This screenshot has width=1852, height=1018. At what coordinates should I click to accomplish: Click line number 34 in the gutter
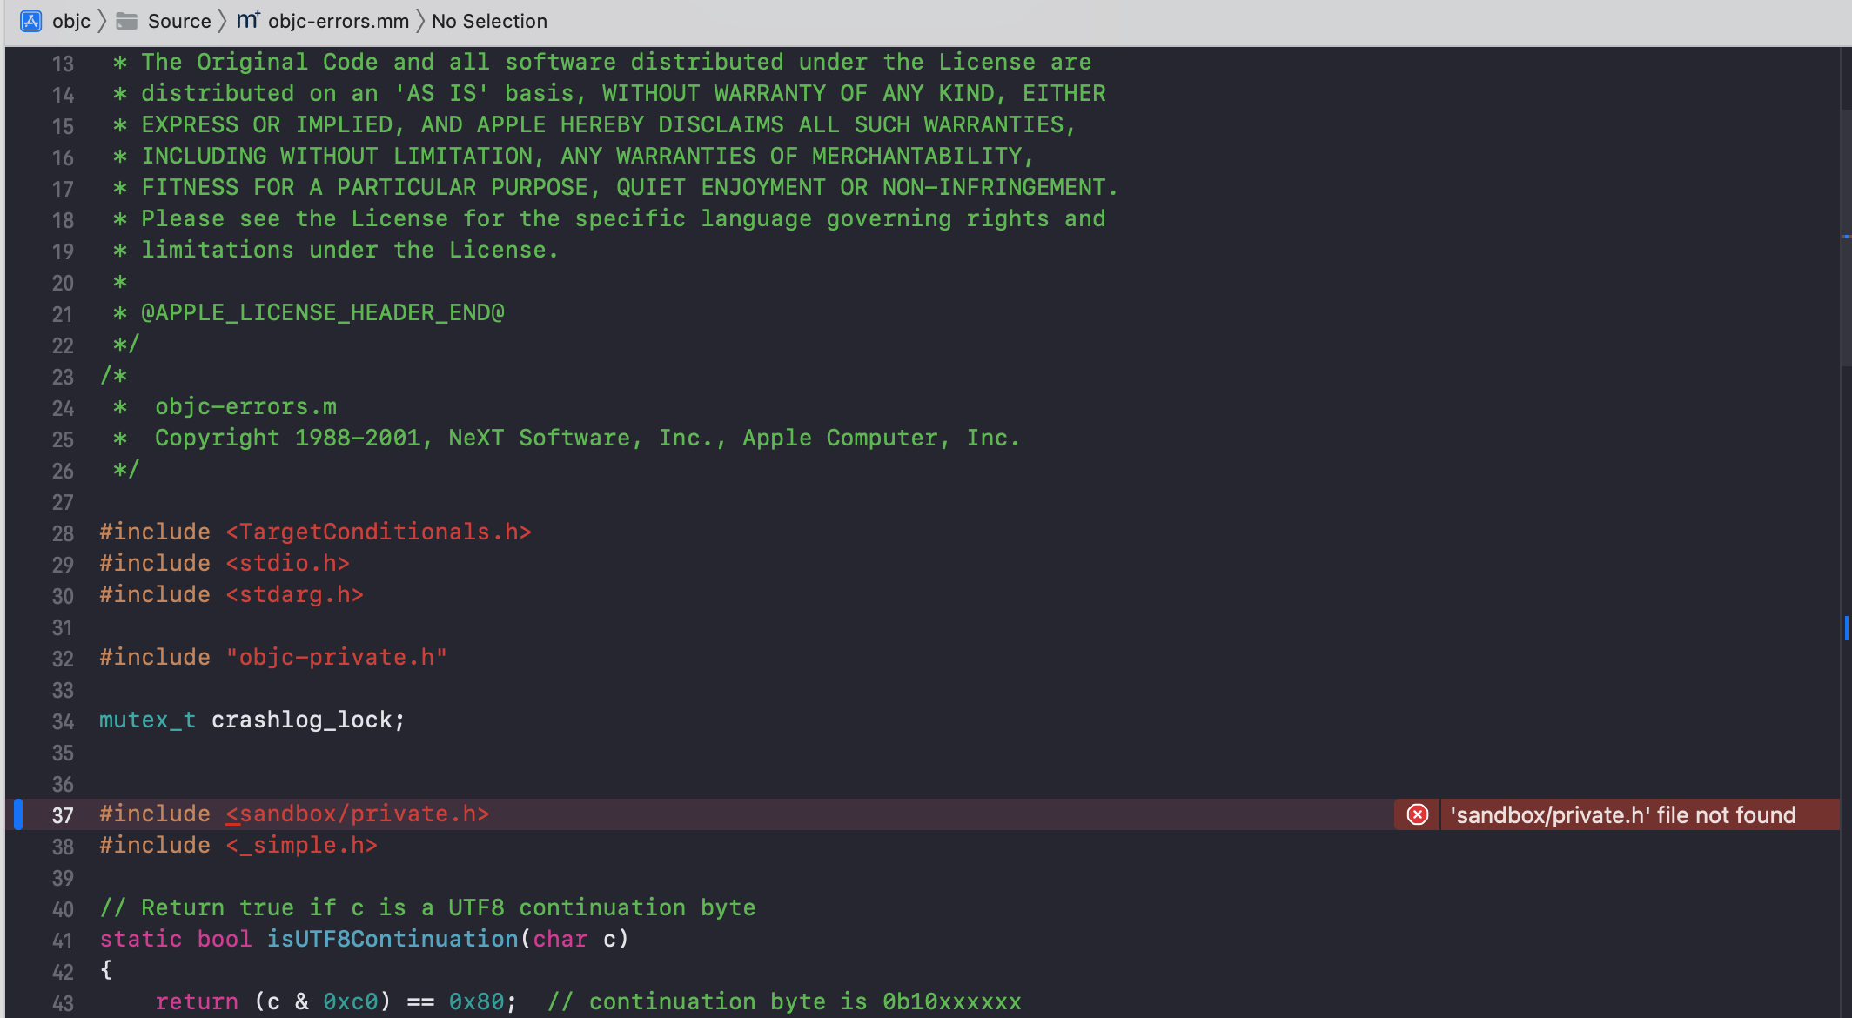[x=63, y=721]
